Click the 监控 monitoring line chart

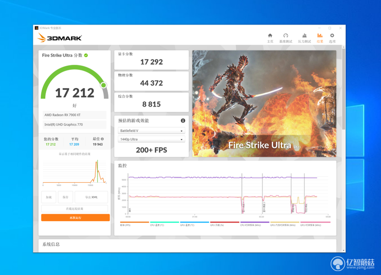pyautogui.click(x=223, y=195)
